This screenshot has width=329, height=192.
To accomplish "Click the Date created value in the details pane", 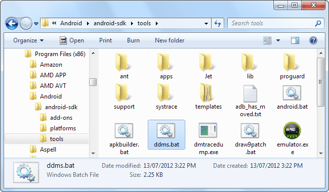I will (x=276, y=166).
